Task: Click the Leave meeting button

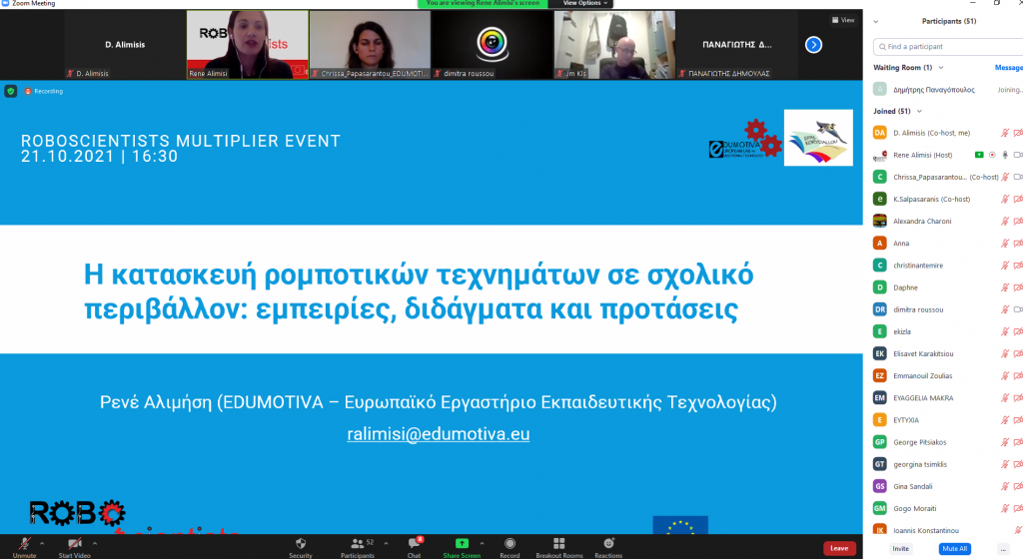Action: [x=839, y=548]
